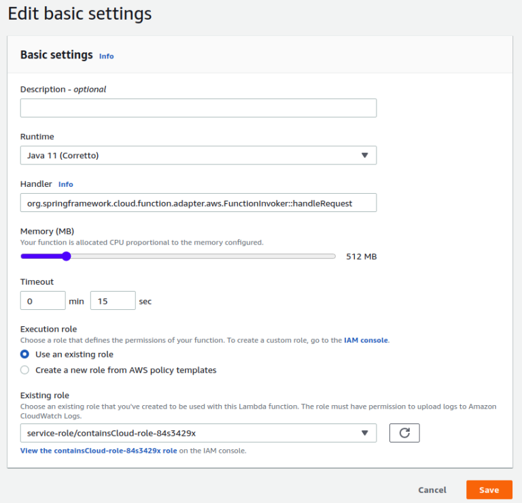Open the IAM console link
The height and width of the screenshot is (503, 522).
coord(366,340)
